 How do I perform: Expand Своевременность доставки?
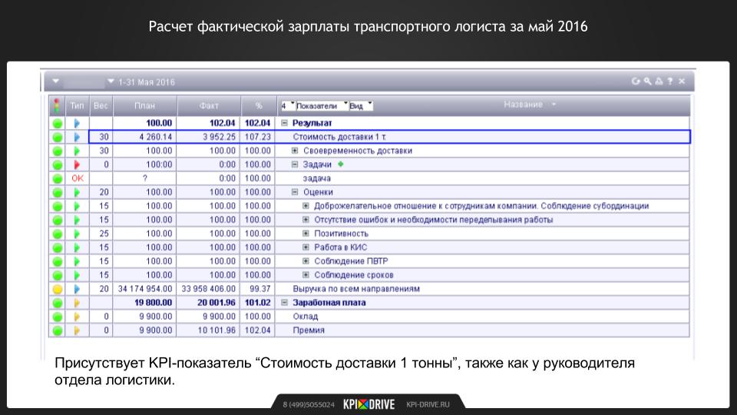tap(295, 151)
